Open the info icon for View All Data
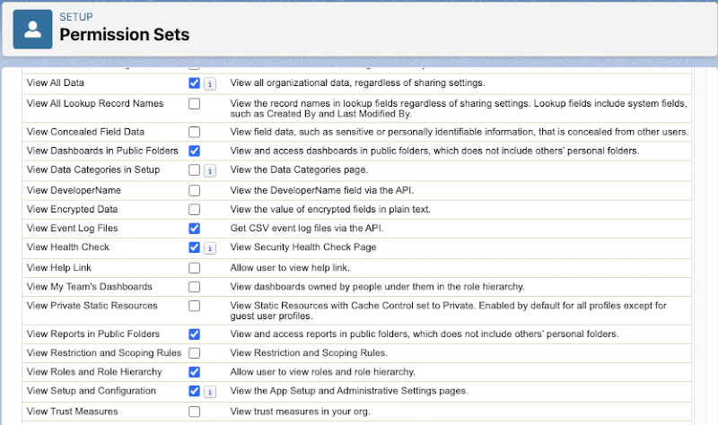This screenshot has height=425, width=718. pyautogui.click(x=209, y=83)
